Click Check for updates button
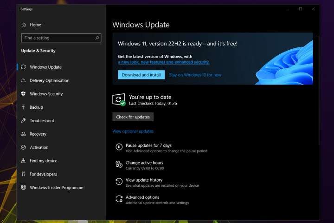 point(133,117)
